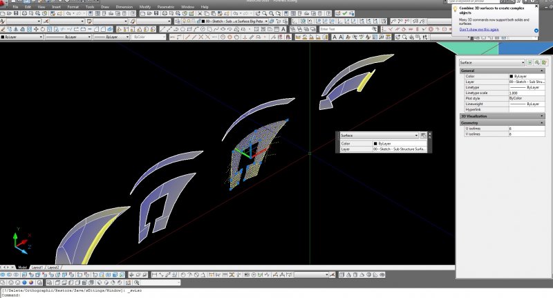Screen dimensions: 553x298
Task: Switch to the Model tab
Action: [x=23, y=268]
